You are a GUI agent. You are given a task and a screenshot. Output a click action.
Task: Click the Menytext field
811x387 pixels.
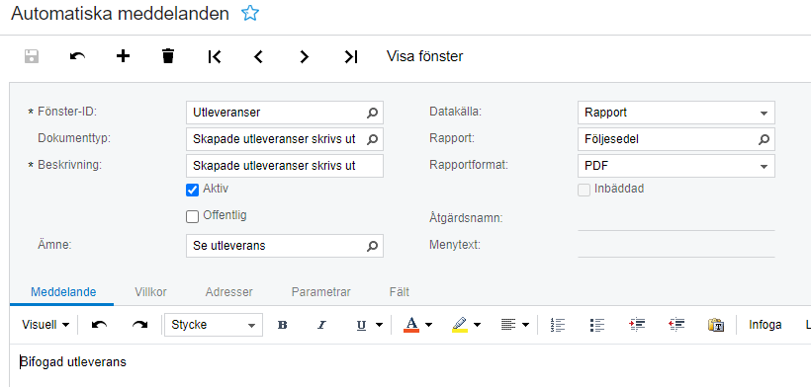pos(676,246)
